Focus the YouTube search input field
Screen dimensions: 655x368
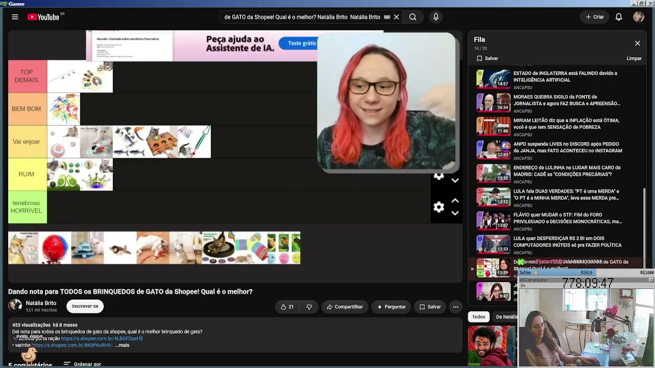coord(302,17)
